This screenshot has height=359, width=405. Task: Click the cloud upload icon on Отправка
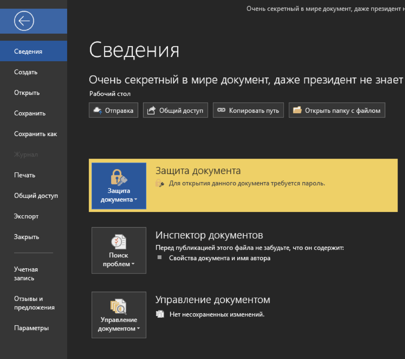[x=97, y=110]
